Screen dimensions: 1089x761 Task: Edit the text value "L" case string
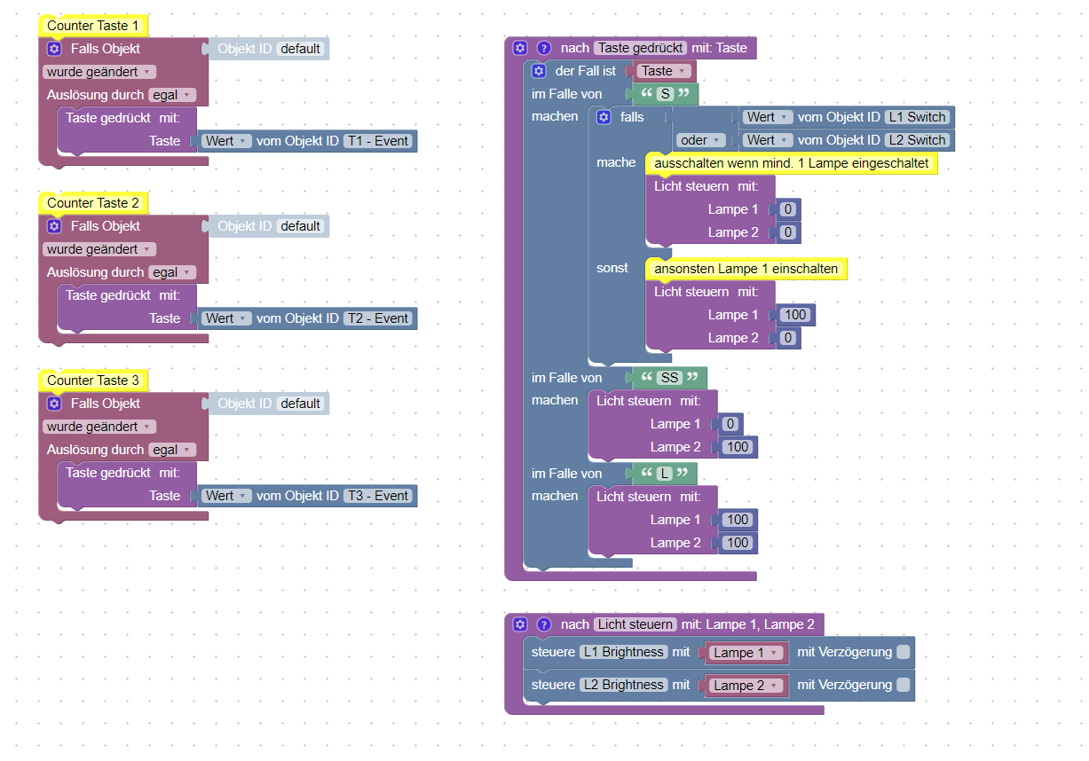[665, 474]
